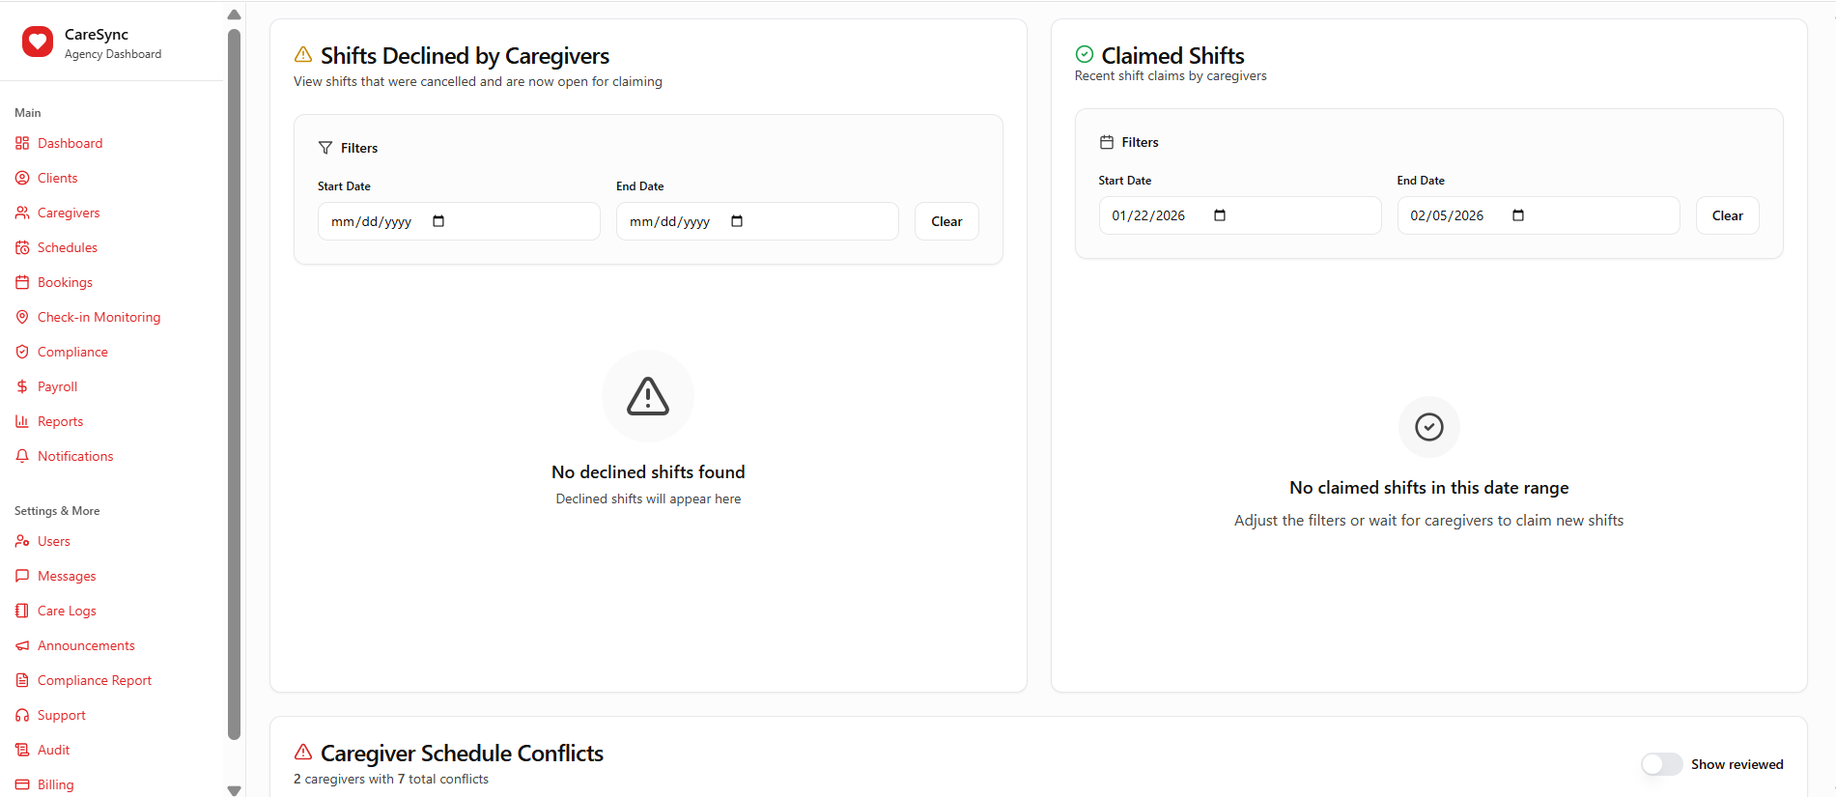Image resolution: width=1836 pixels, height=797 pixels.
Task: Click 'No declined shifts found' text
Action: [648, 471]
